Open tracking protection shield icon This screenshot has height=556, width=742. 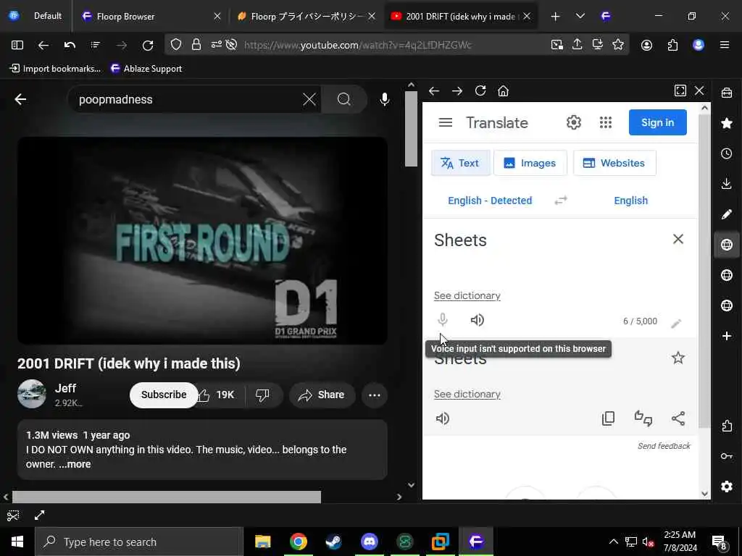[176, 45]
